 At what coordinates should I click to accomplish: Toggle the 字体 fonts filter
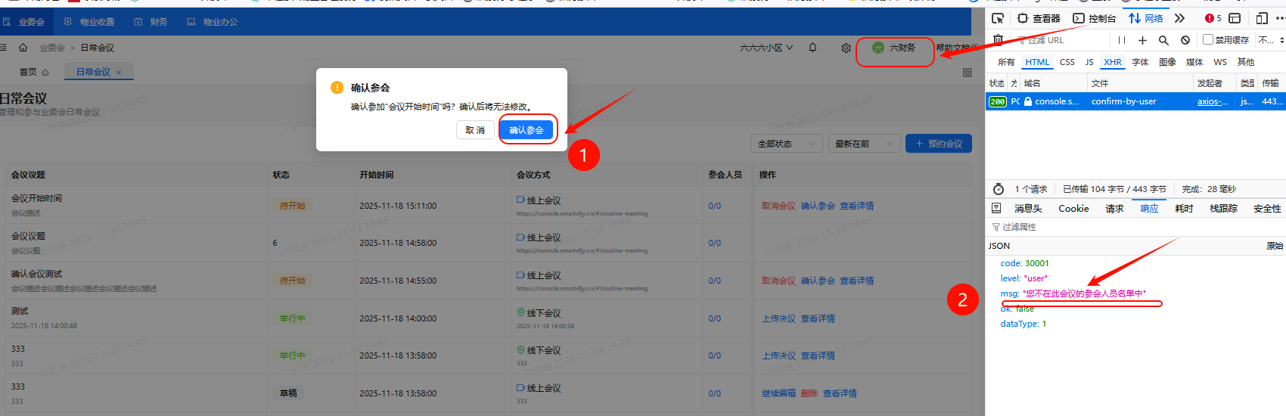point(1140,62)
